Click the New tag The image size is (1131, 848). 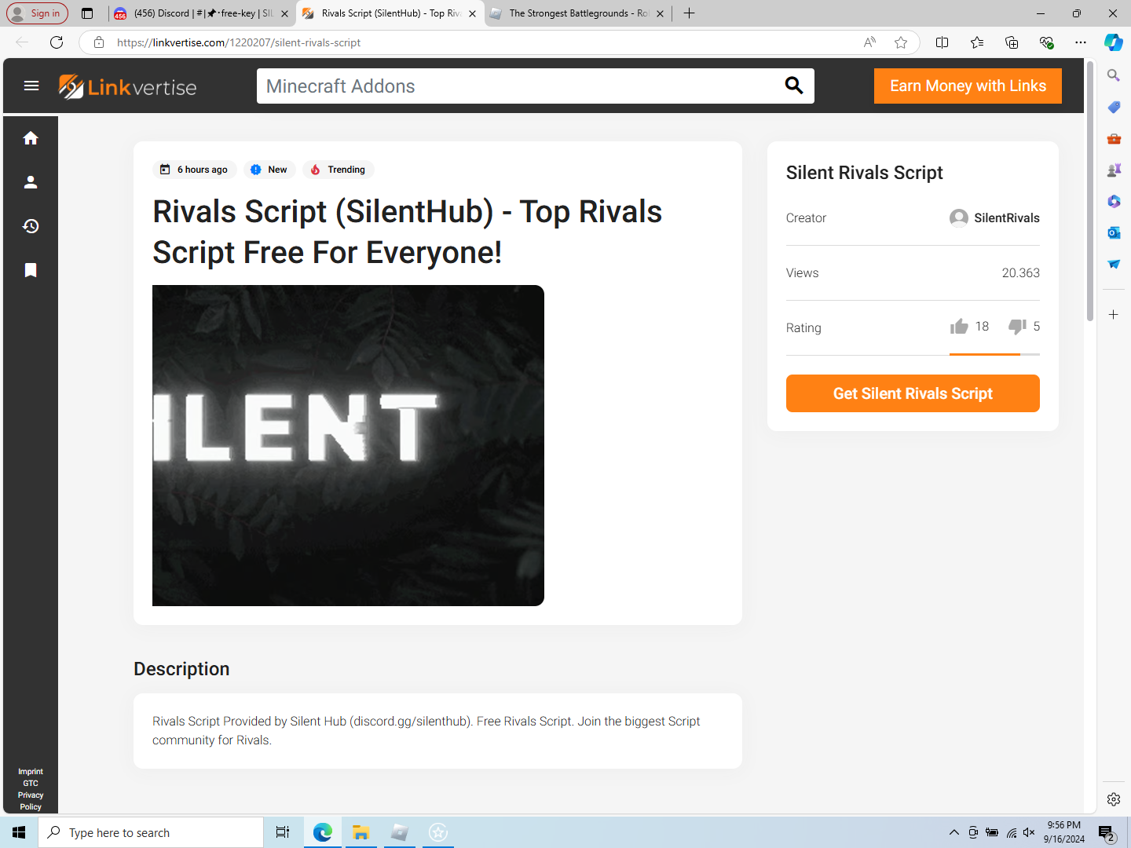click(269, 170)
